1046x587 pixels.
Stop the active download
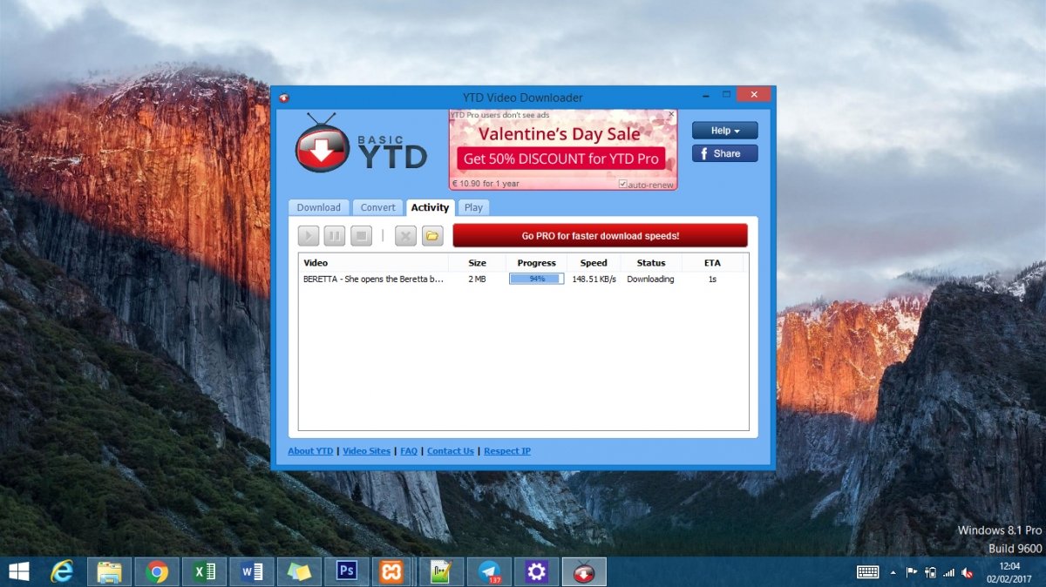pos(361,235)
